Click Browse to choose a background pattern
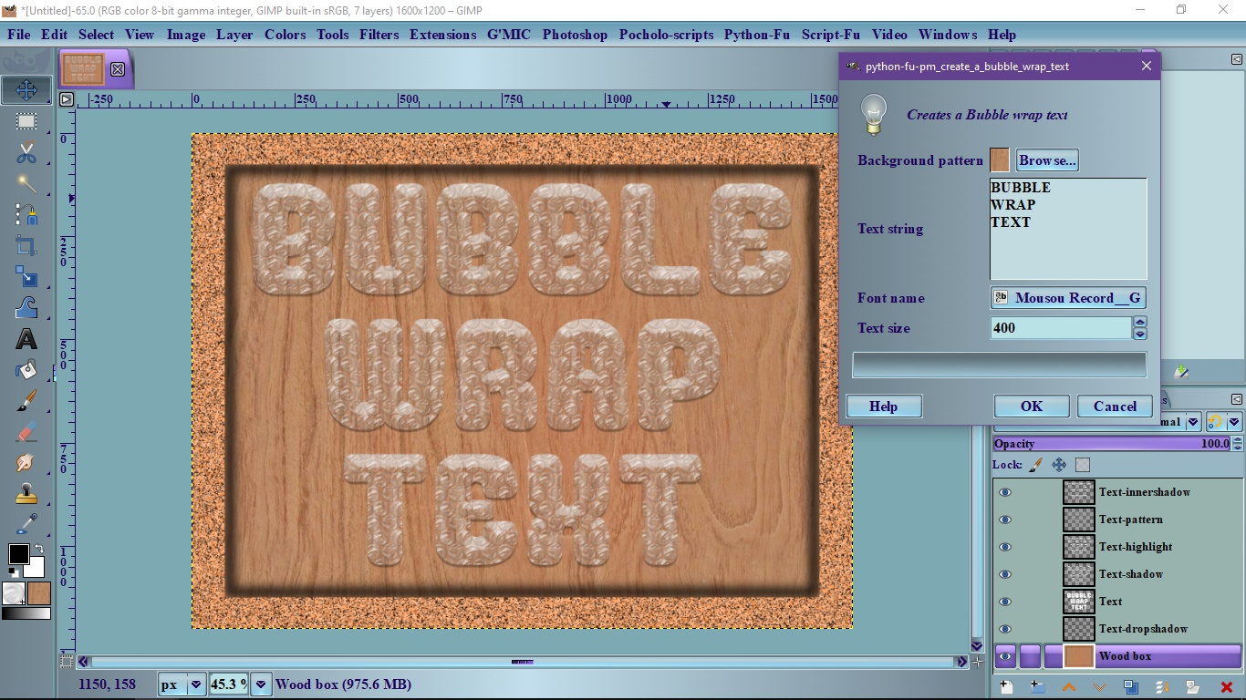The width and height of the screenshot is (1246, 700). coord(1046,160)
